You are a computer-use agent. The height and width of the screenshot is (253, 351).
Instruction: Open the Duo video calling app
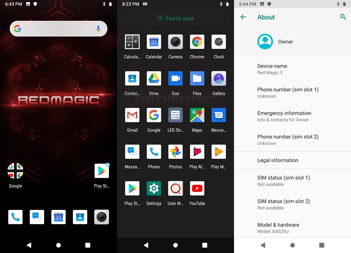point(175,78)
